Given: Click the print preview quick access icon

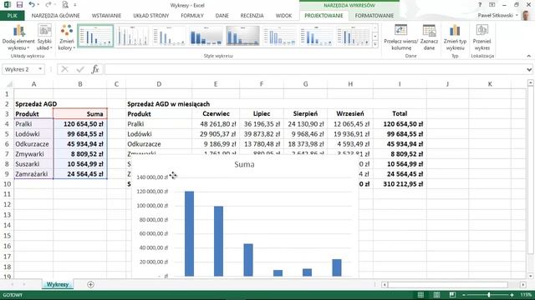Looking at the screenshot, I should (65, 5).
